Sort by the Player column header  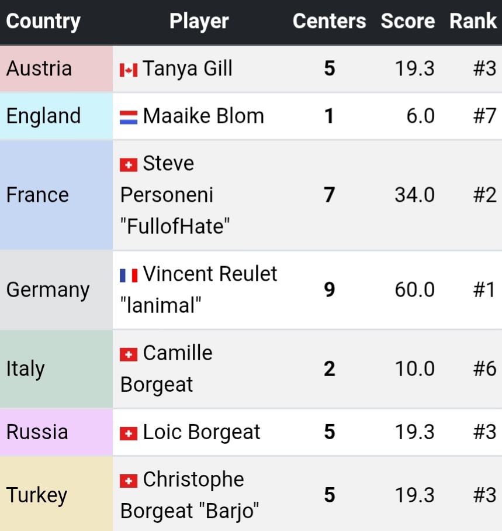[199, 22]
